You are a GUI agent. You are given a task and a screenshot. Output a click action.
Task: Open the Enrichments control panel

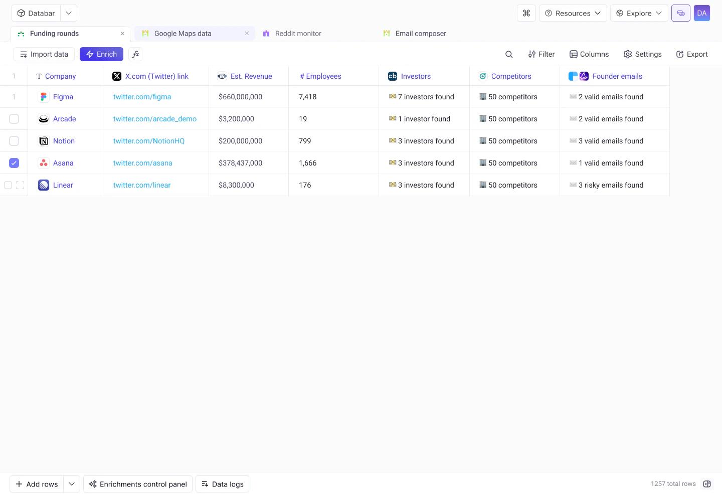point(138,484)
